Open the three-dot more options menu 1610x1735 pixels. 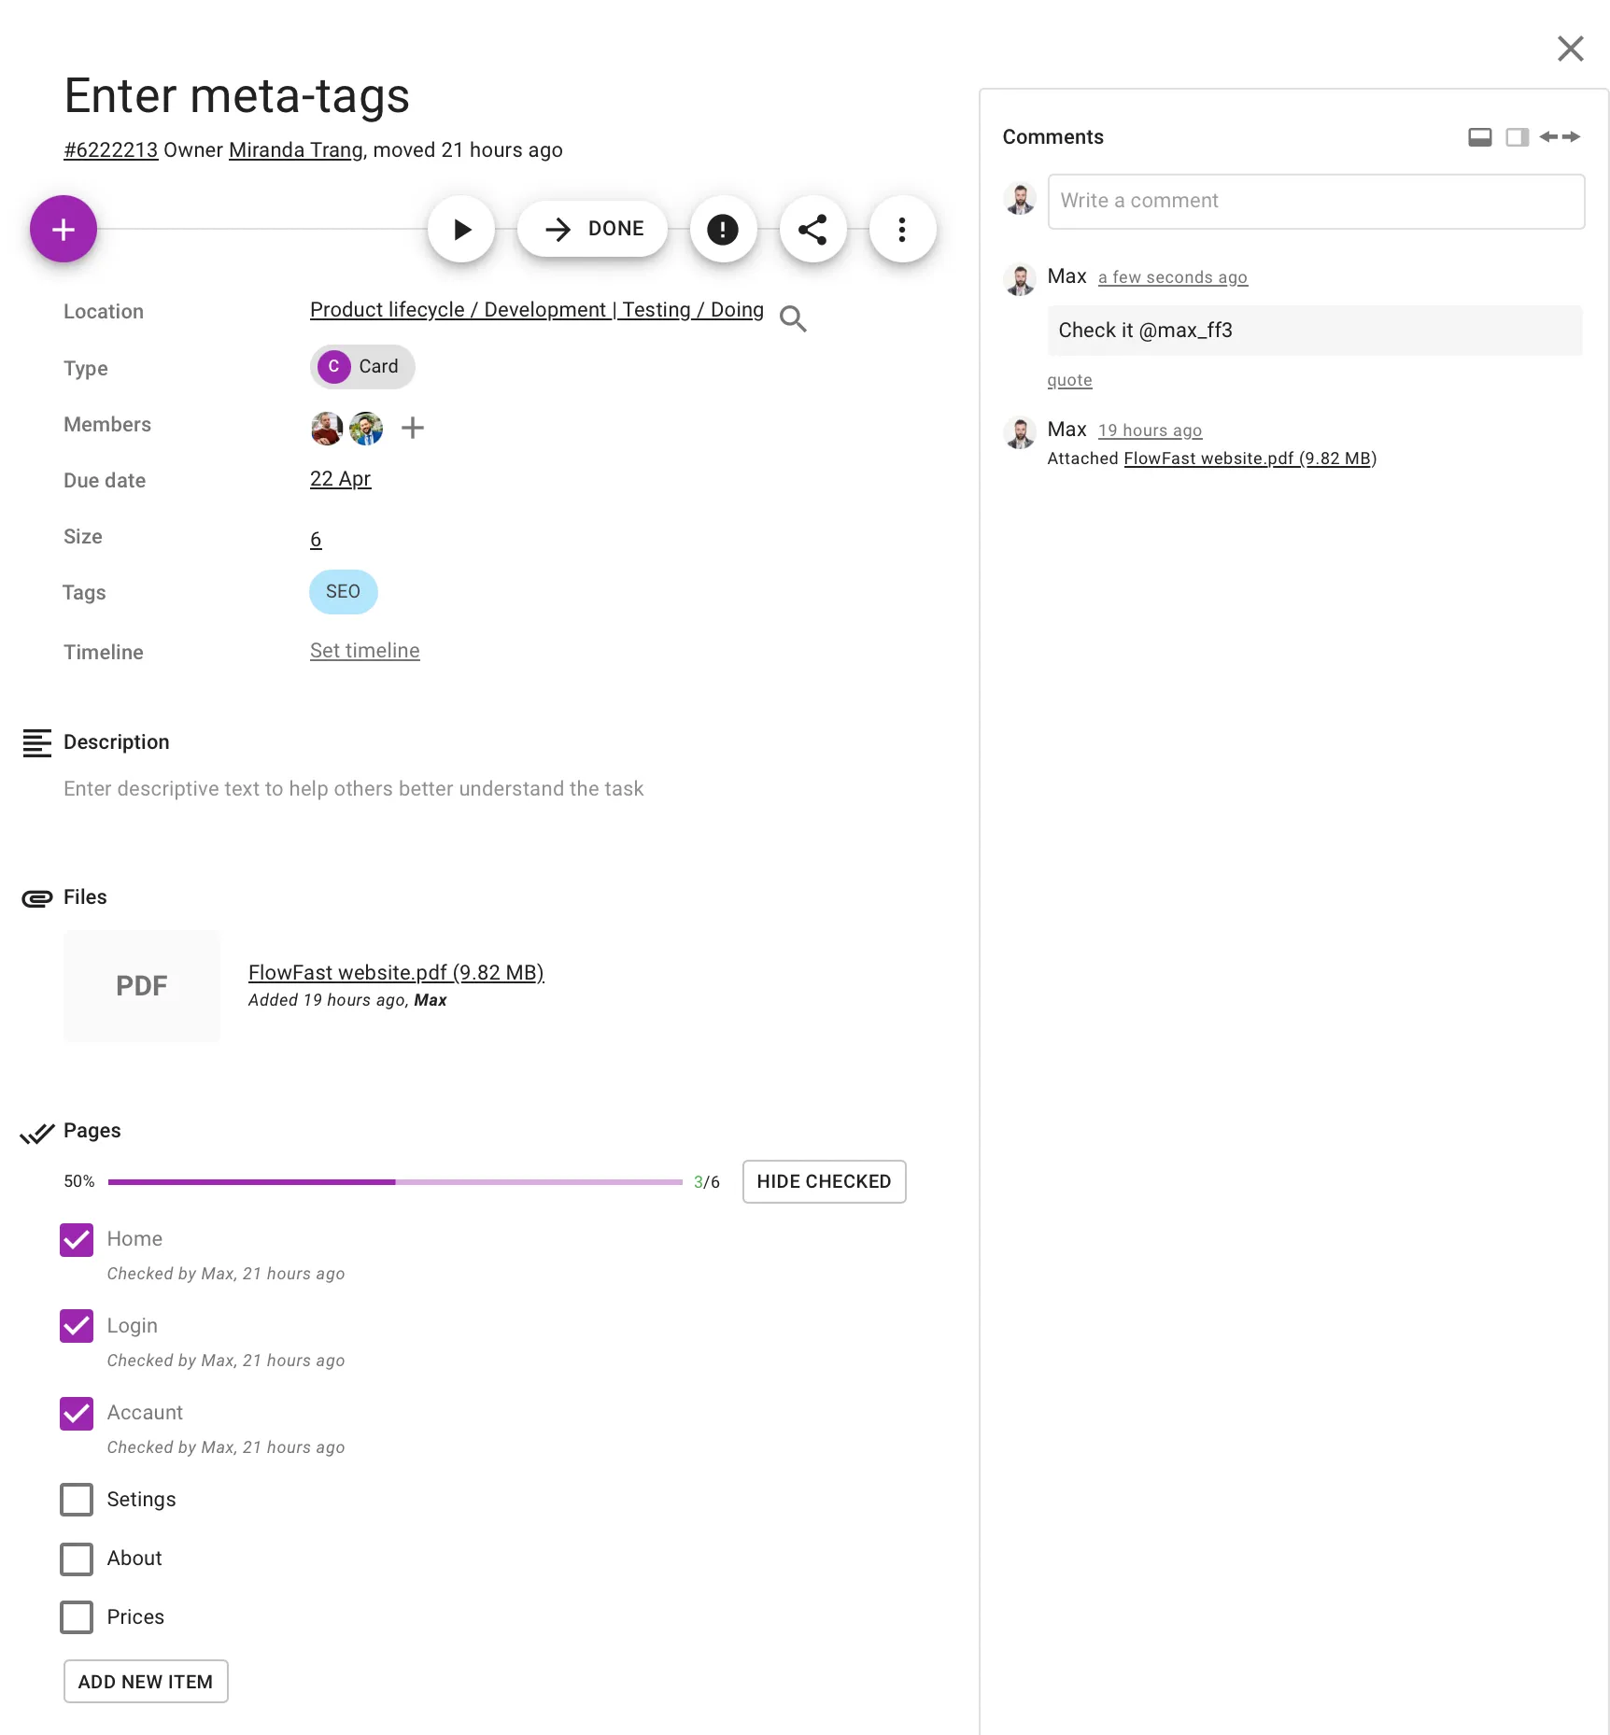(x=902, y=229)
